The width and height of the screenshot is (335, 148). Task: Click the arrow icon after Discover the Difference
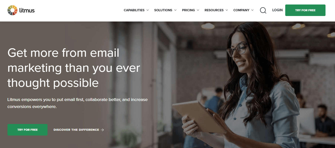click(102, 130)
